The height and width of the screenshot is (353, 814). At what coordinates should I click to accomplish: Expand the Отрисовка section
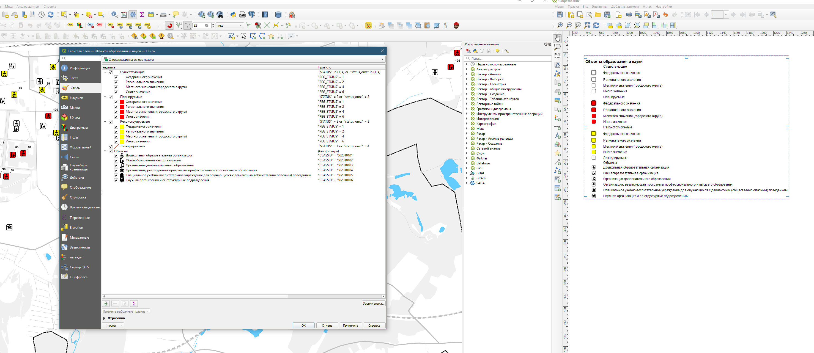tap(104, 318)
